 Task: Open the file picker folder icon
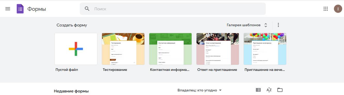[280, 90]
